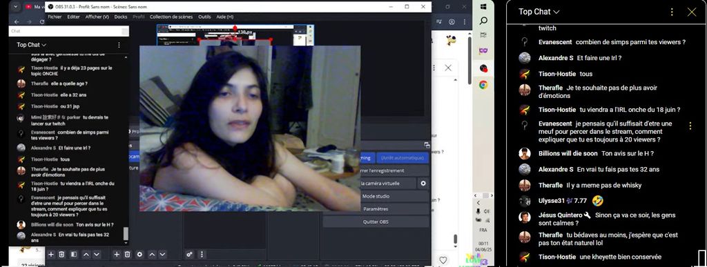Expand the right Top Chat dropdown

[539, 12]
